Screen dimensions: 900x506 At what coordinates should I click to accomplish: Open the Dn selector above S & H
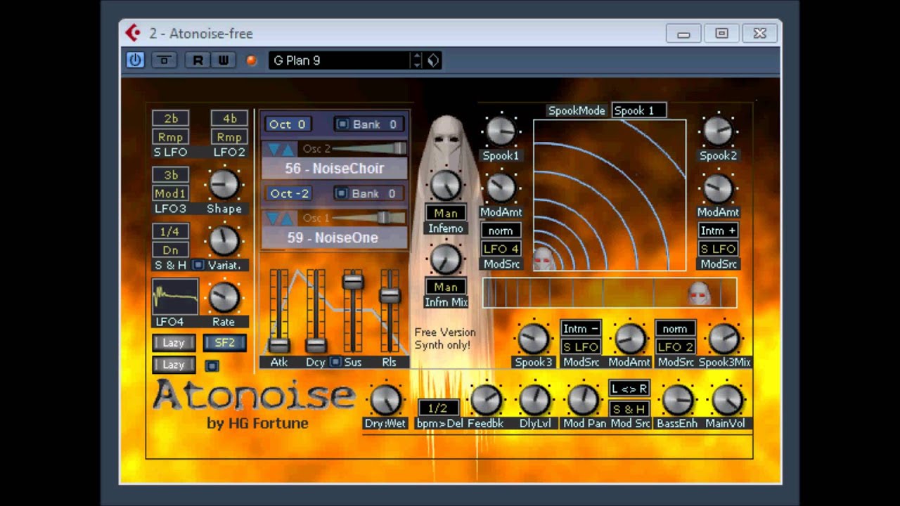[x=171, y=250]
